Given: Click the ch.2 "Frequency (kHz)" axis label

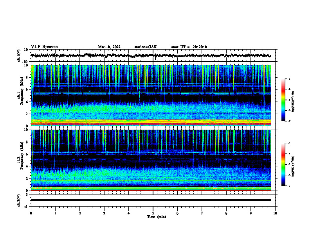Looking at the screenshot, I should coord(22,155).
